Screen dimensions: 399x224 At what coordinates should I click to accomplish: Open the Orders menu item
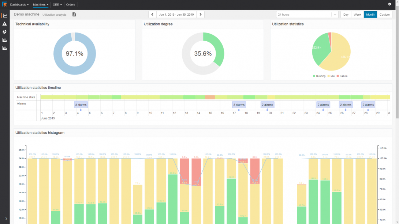[x=71, y=5]
